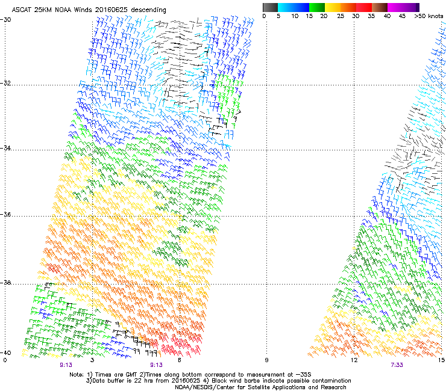Click the '-30' latitude axis label
The height and width of the screenshot is (391, 446).
(6, 20)
